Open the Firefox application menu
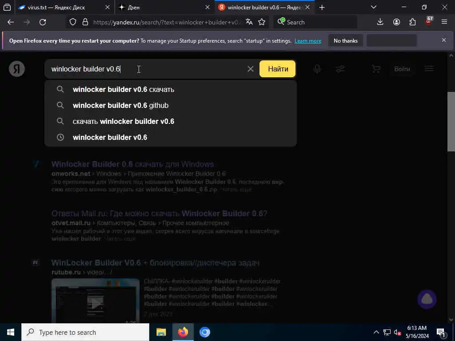 coord(444,22)
